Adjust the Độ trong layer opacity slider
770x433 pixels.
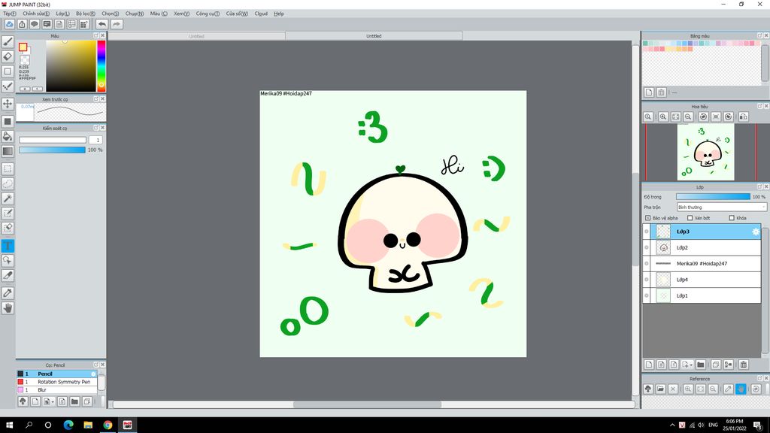[713, 197]
